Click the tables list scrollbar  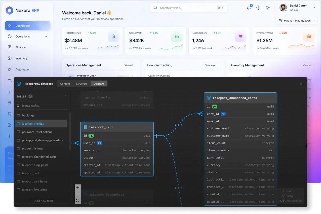coord(70,132)
